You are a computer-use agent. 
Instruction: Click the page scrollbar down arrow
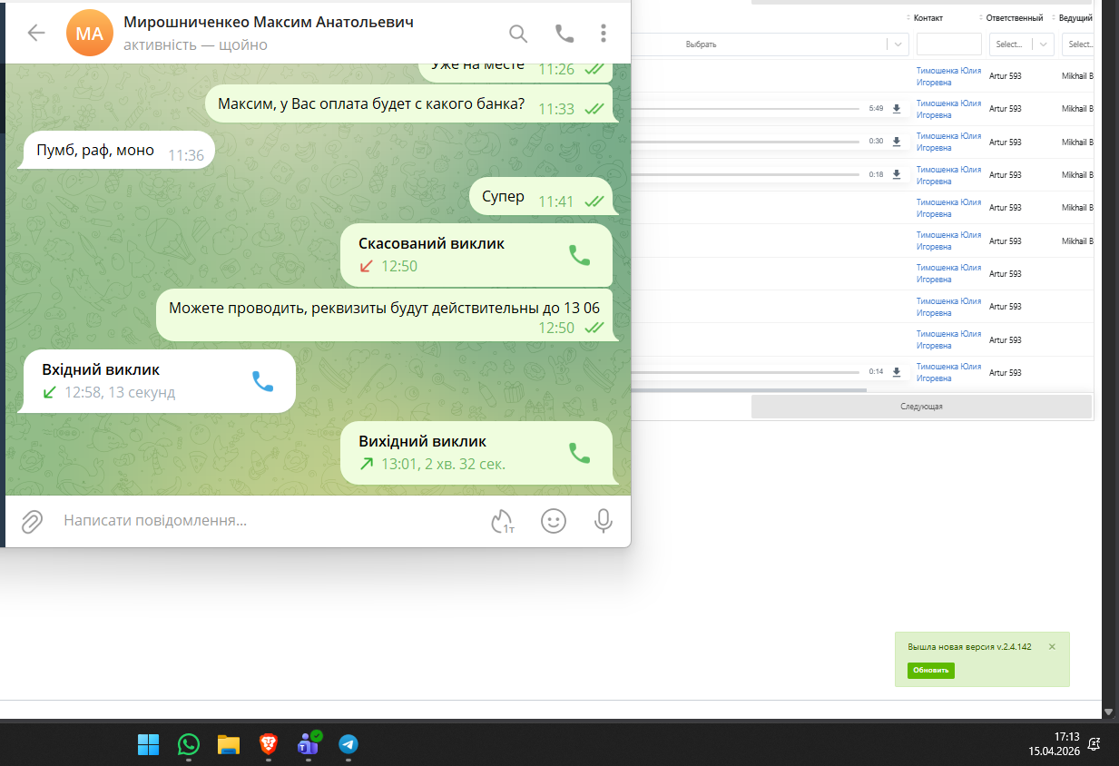point(1108,712)
